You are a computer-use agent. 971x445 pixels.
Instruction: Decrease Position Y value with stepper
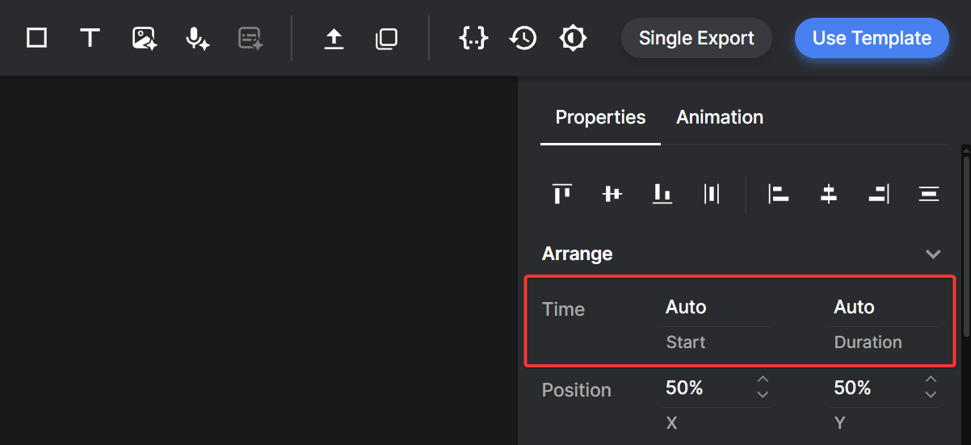(931, 395)
